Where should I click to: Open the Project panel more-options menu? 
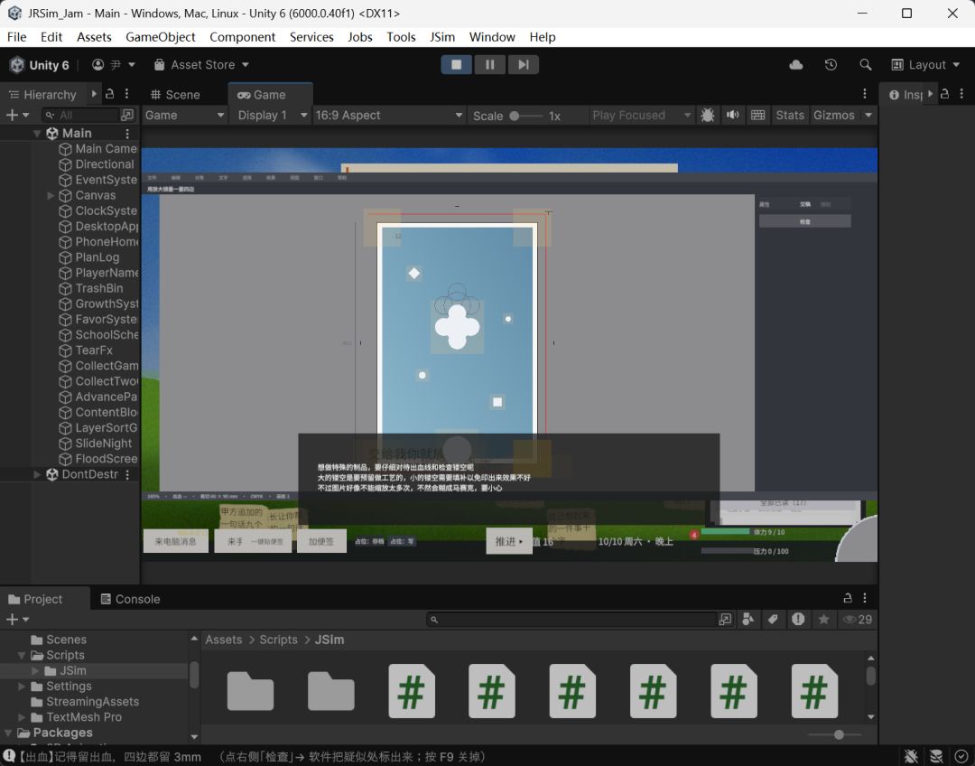(864, 598)
